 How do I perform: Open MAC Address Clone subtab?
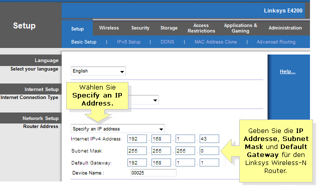pyautogui.click(x=216, y=42)
